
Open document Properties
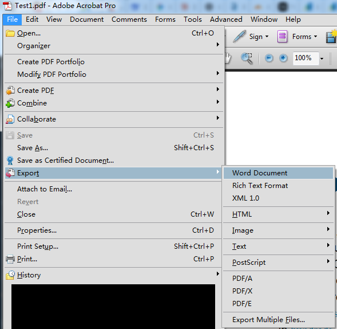(x=114, y=230)
